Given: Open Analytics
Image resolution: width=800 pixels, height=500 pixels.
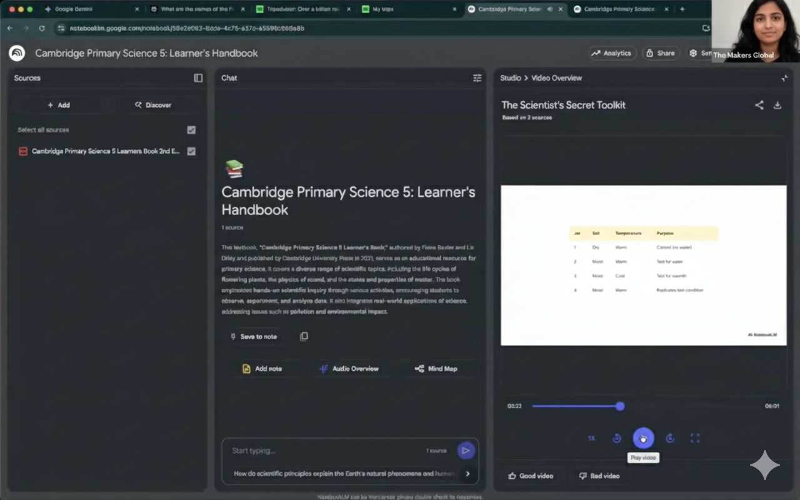Looking at the screenshot, I should coord(612,53).
